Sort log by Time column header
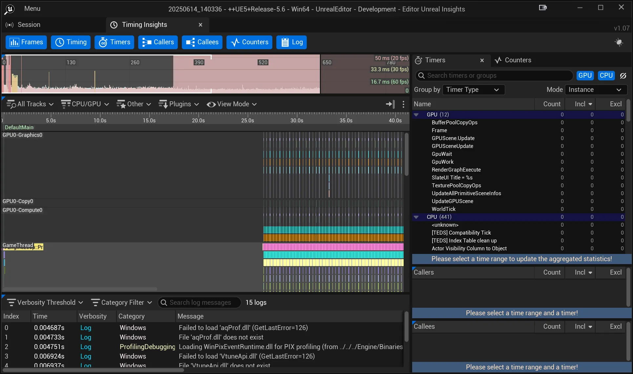This screenshot has width=633, height=374. pos(54,317)
